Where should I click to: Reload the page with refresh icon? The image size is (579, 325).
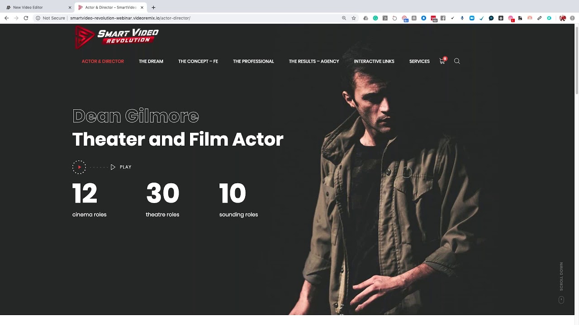click(x=26, y=18)
